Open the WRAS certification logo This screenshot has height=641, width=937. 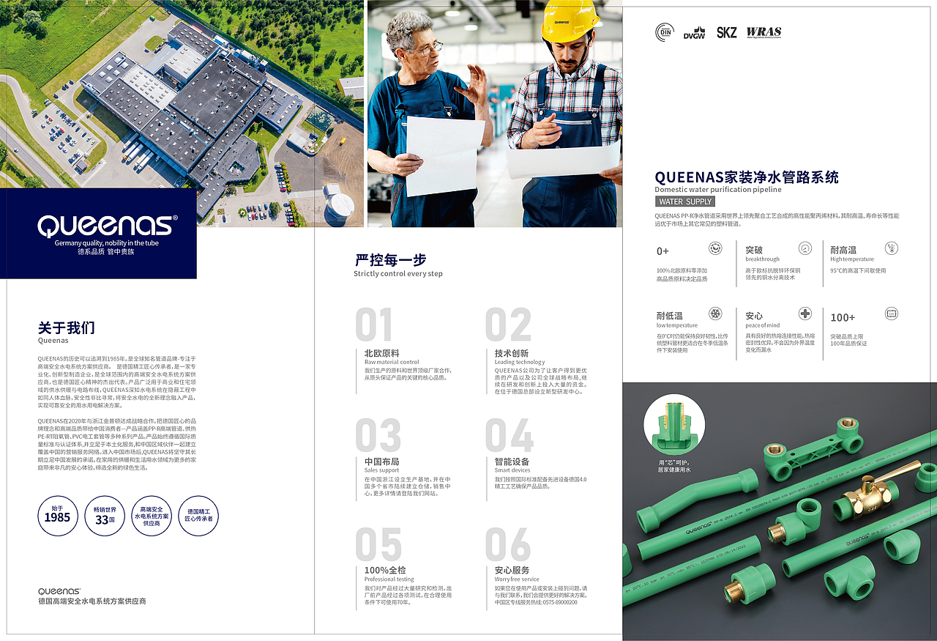point(764,32)
